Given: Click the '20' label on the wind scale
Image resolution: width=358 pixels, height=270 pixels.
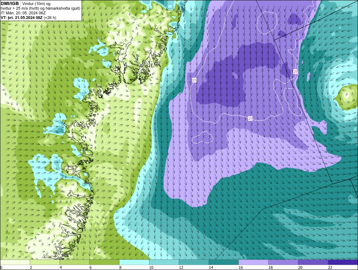Looking at the screenshot, I should pyautogui.click(x=300, y=268).
